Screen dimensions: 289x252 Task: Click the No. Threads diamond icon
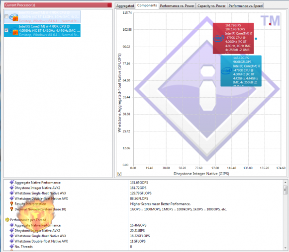[x=12, y=247]
